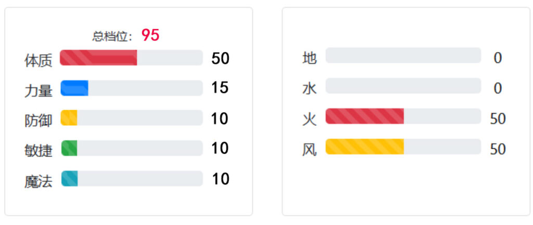Click the 风 element label

click(309, 150)
